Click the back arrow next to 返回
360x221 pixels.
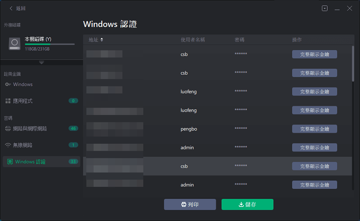tap(11, 8)
